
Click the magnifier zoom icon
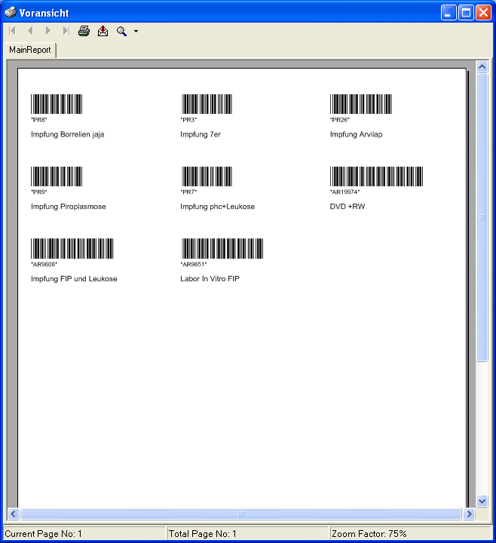pos(121,31)
